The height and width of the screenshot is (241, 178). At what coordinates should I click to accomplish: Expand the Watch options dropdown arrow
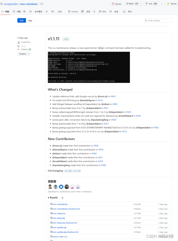pyautogui.click(x=141, y=4)
